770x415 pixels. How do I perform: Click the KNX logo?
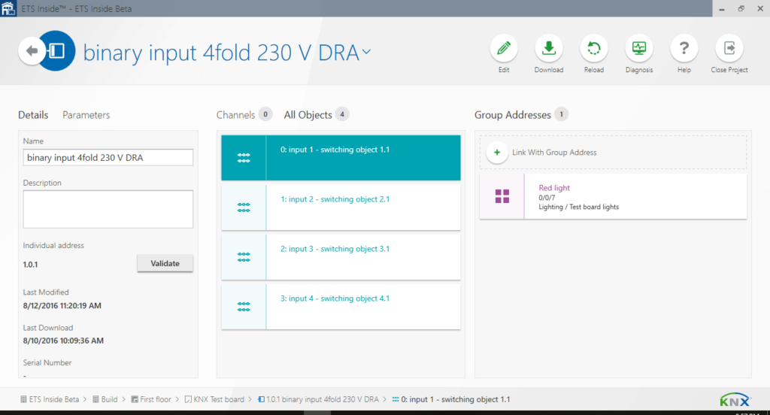tap(735, 400)
